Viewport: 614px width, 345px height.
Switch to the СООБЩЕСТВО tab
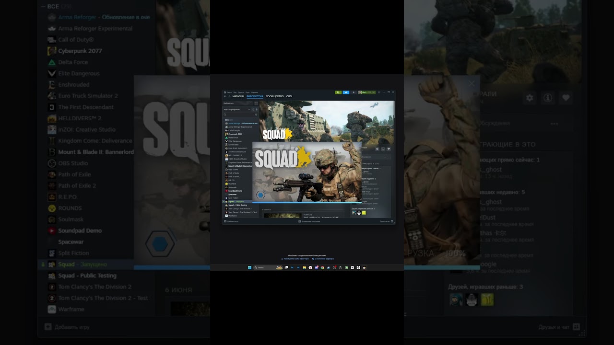coord(275,96)
